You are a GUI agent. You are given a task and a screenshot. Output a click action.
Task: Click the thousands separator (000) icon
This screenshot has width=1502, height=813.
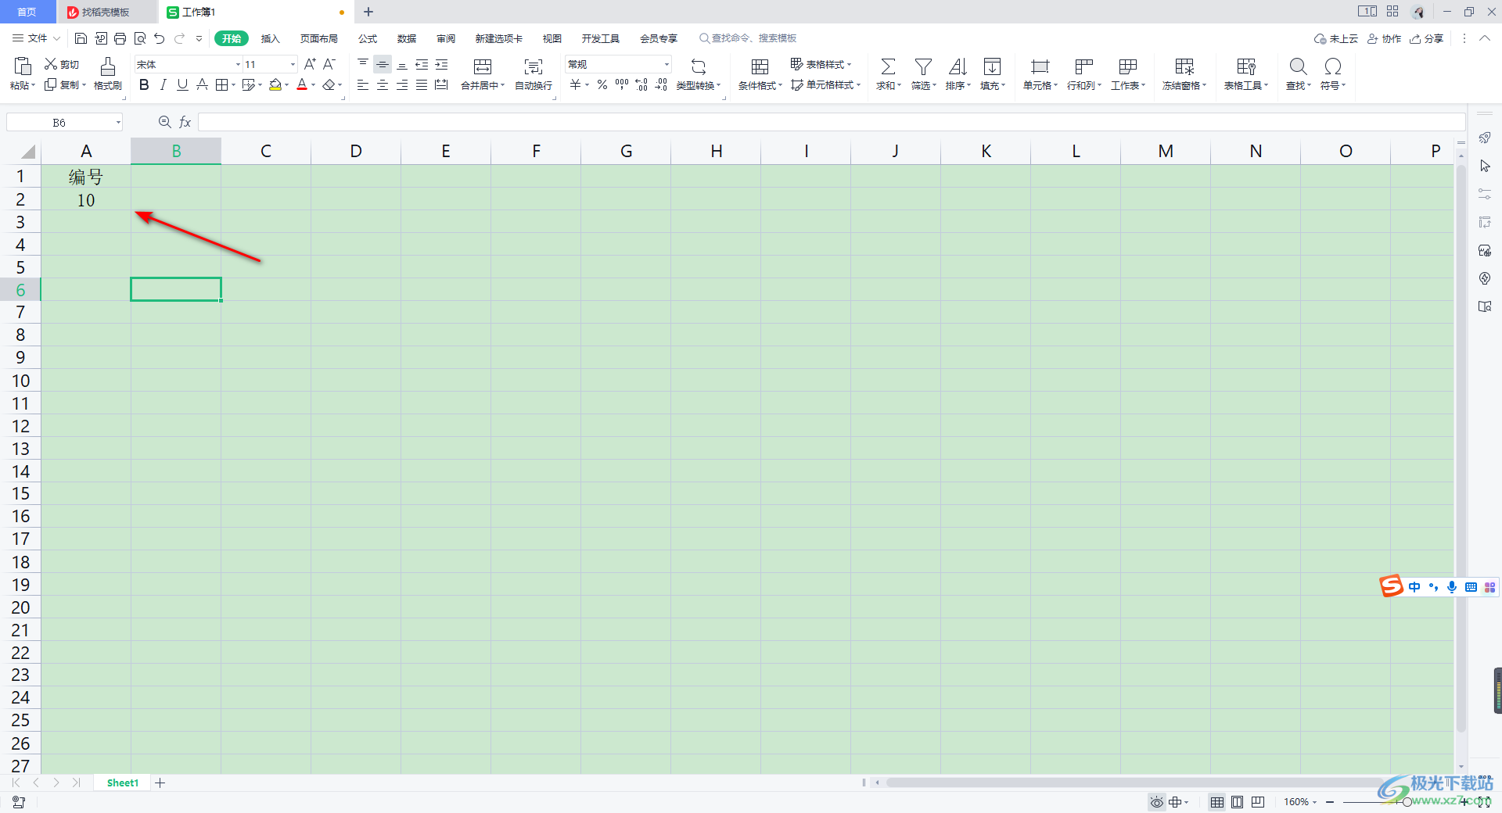622,84
